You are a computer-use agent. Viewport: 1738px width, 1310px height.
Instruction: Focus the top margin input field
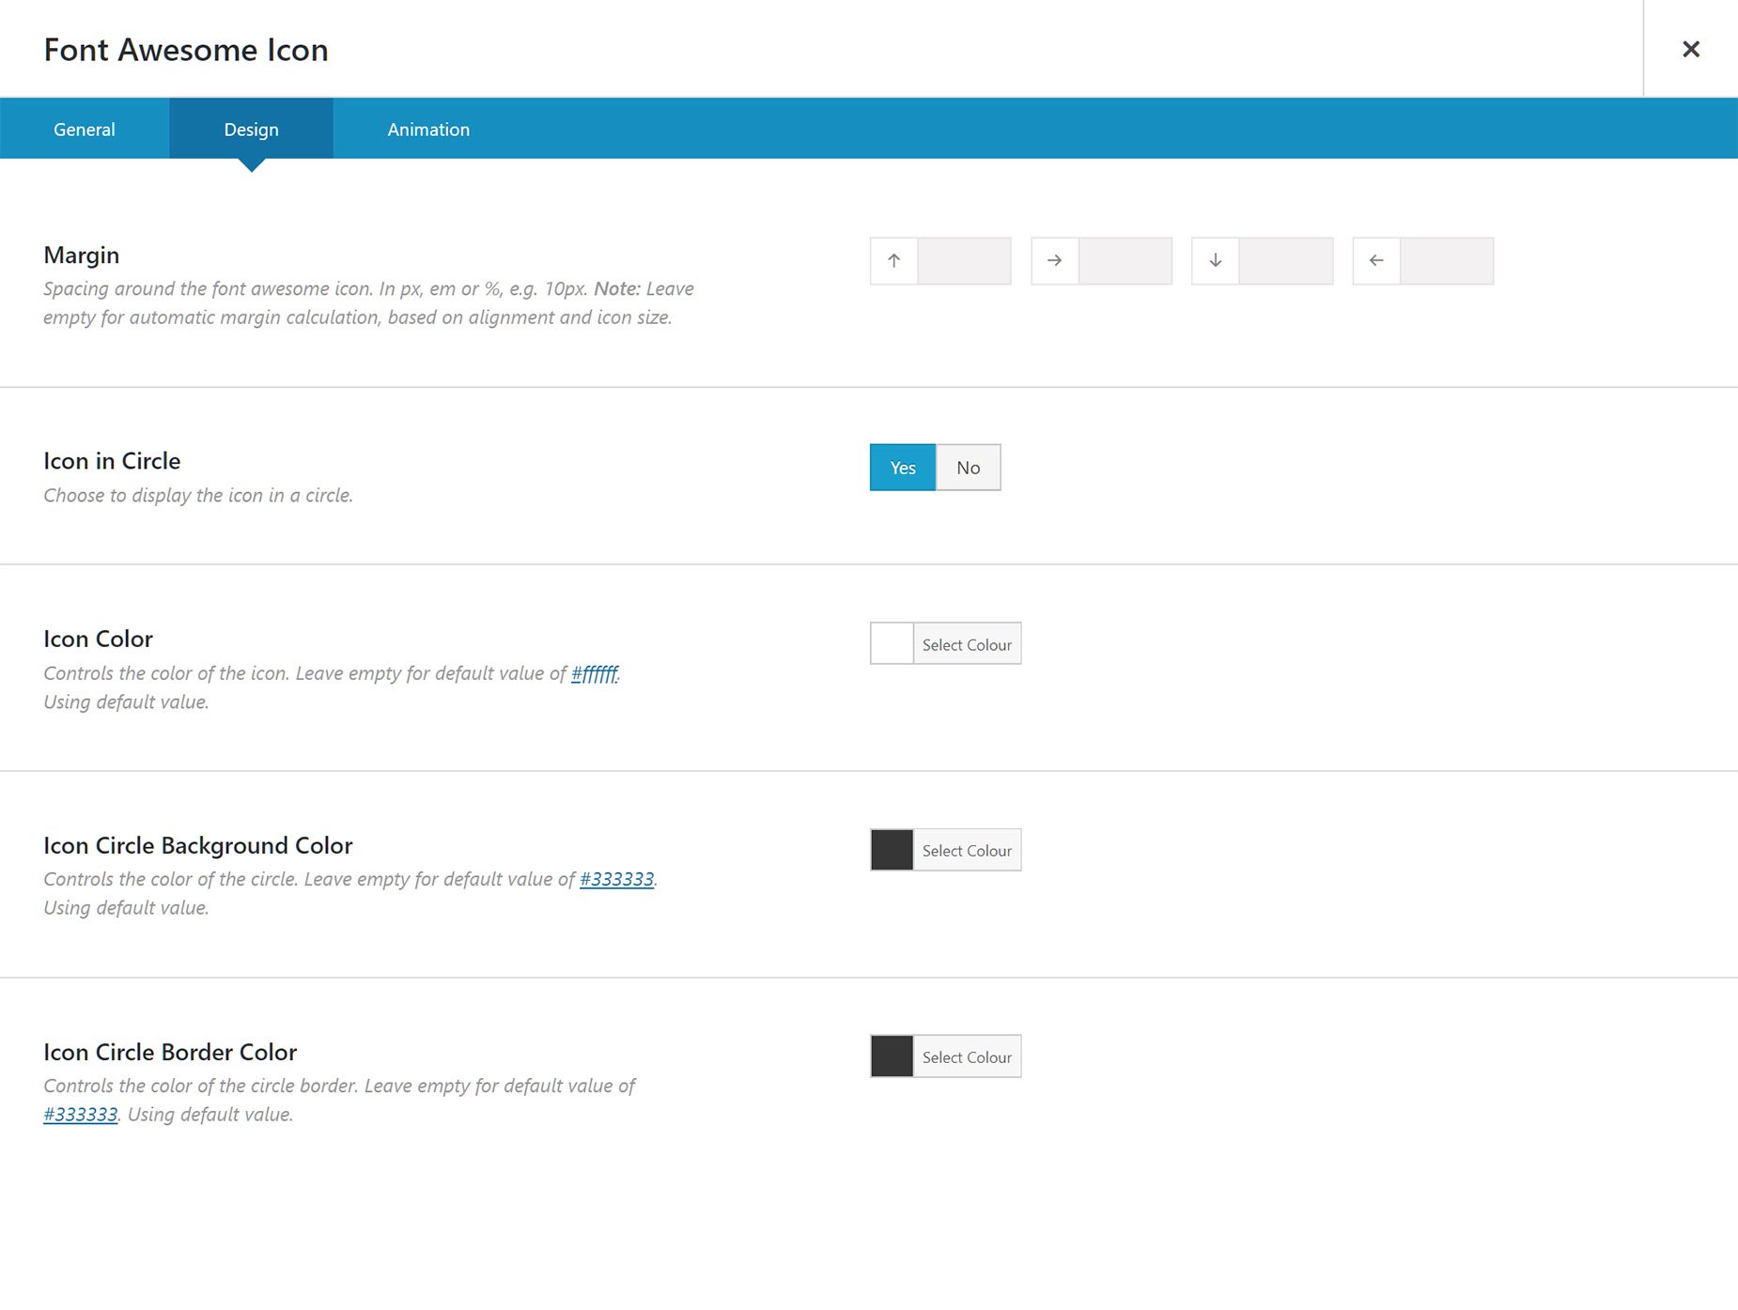coord(965,260)
